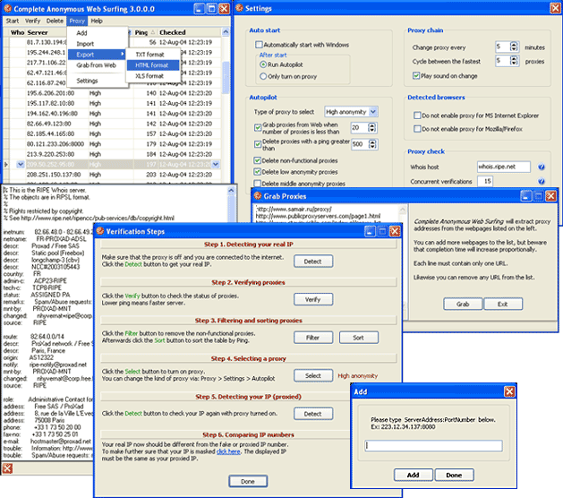Screen dimensions: 563x498
Task: Open Type of proxy to select dropdown
Action: (x=373, y=112)
